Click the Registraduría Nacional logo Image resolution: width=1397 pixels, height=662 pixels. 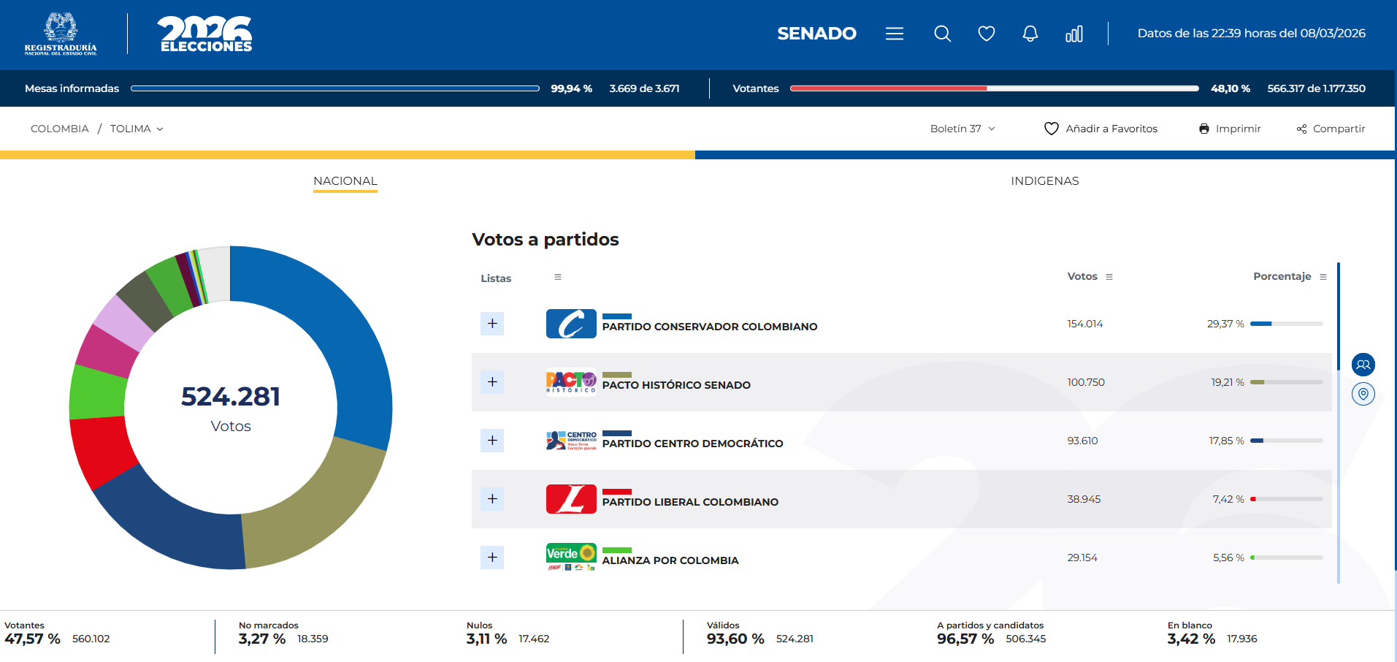pyautogui.click(x=61, y=34)
